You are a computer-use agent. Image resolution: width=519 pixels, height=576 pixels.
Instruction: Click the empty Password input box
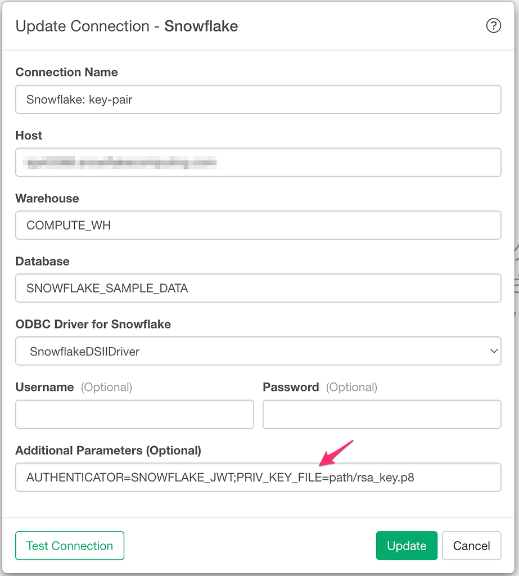[x=382, y=415]
